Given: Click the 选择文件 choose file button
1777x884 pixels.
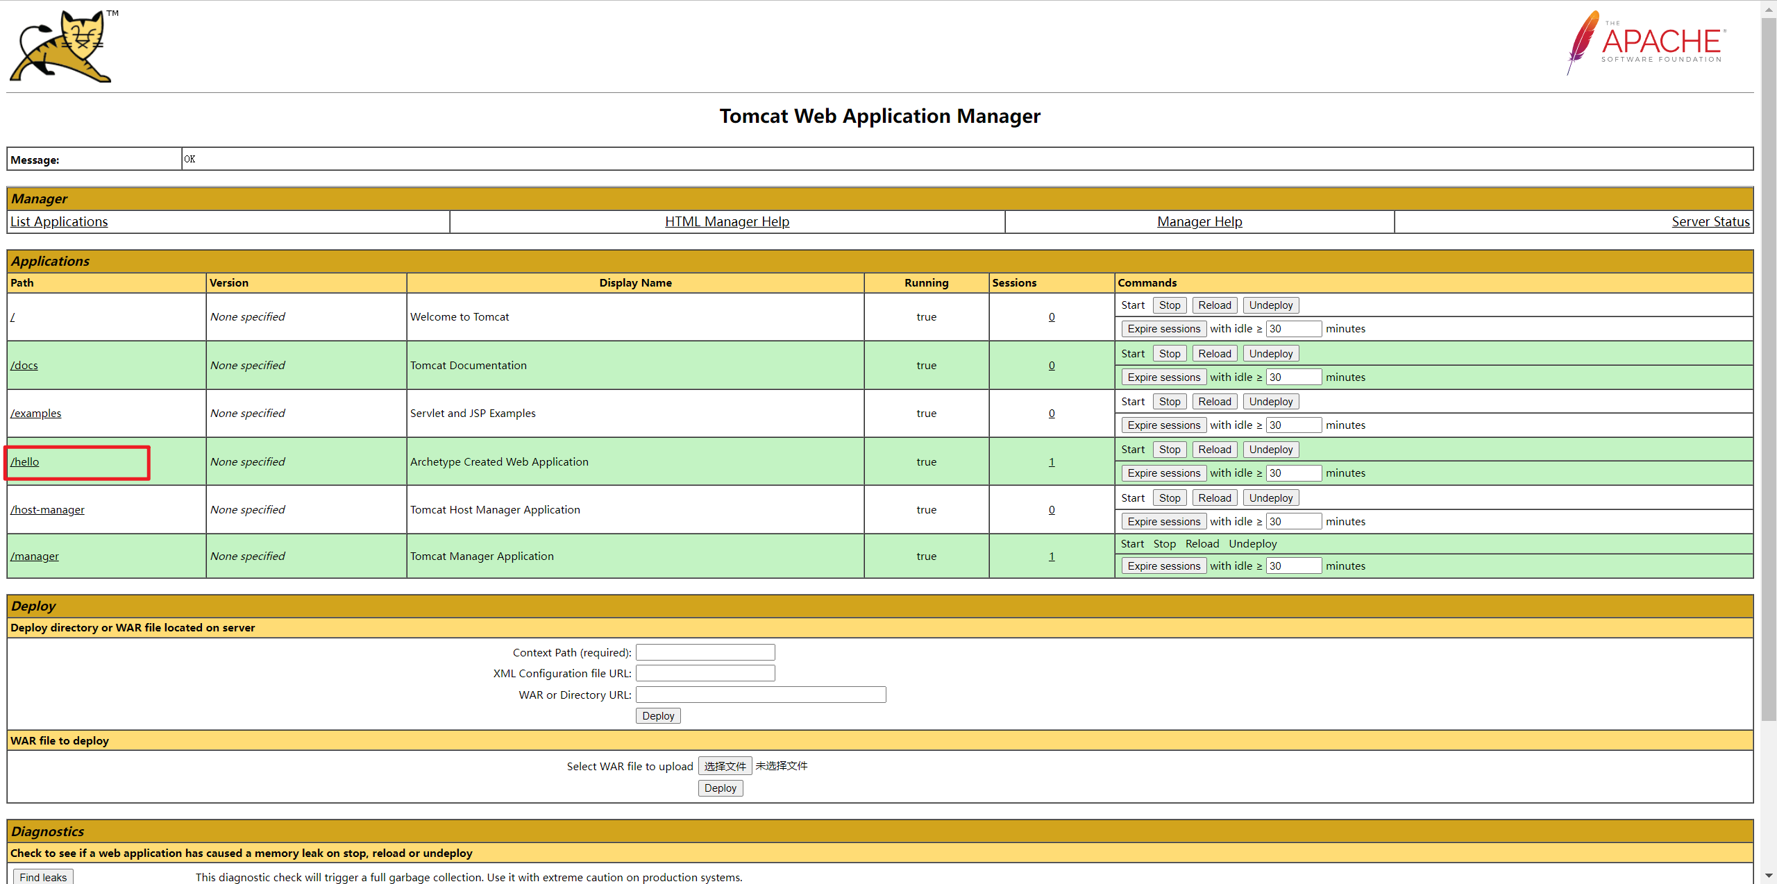Looking at the screenshot, I should [x=725, y=766].
